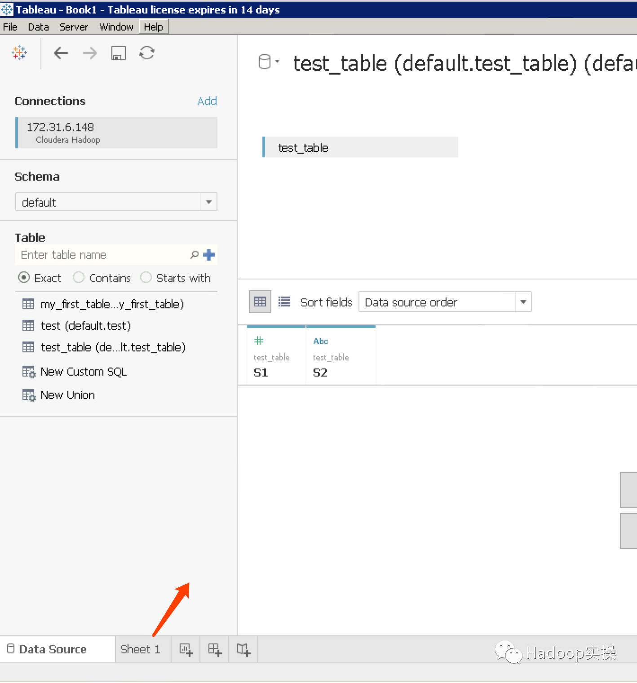The image size is (637, 683).
Task: Click the magnifier search icon in Table box
Action: (195, 255)
